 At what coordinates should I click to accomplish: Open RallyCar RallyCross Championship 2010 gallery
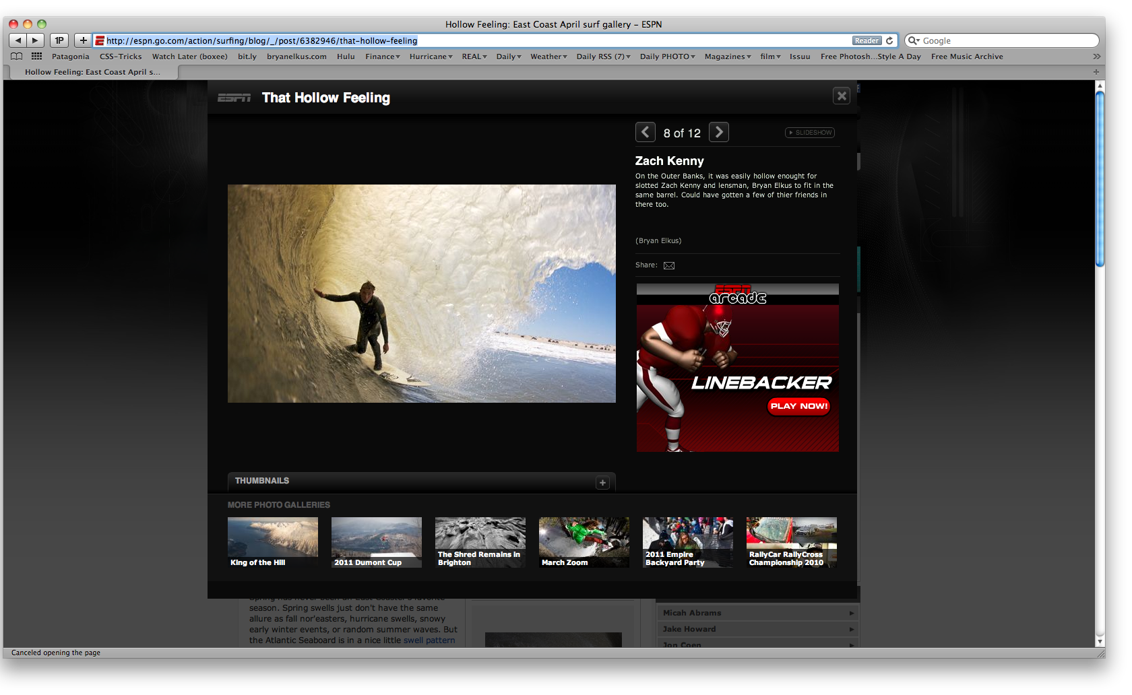[x=792, y=542]
